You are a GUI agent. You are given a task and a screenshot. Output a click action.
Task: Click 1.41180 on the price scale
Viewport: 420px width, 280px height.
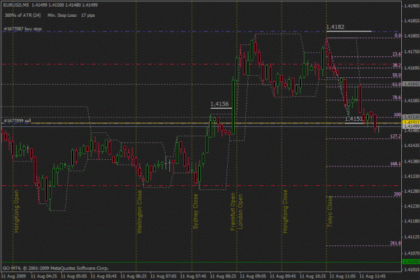pyautogui.click(x=412, y=221)
